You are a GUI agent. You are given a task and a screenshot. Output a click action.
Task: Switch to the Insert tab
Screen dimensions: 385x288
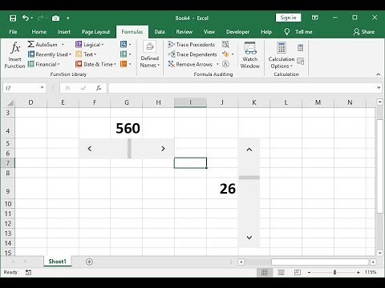(63, 32)
